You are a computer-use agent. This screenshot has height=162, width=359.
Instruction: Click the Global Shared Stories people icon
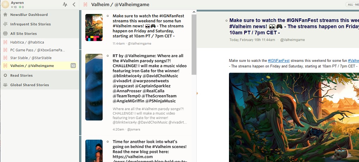pos(5,85)
